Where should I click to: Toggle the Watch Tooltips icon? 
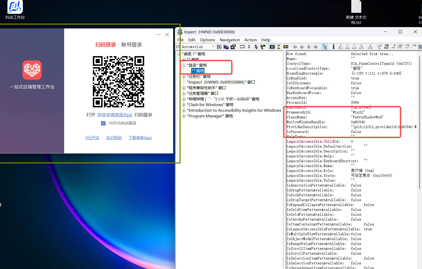point(263,47)
